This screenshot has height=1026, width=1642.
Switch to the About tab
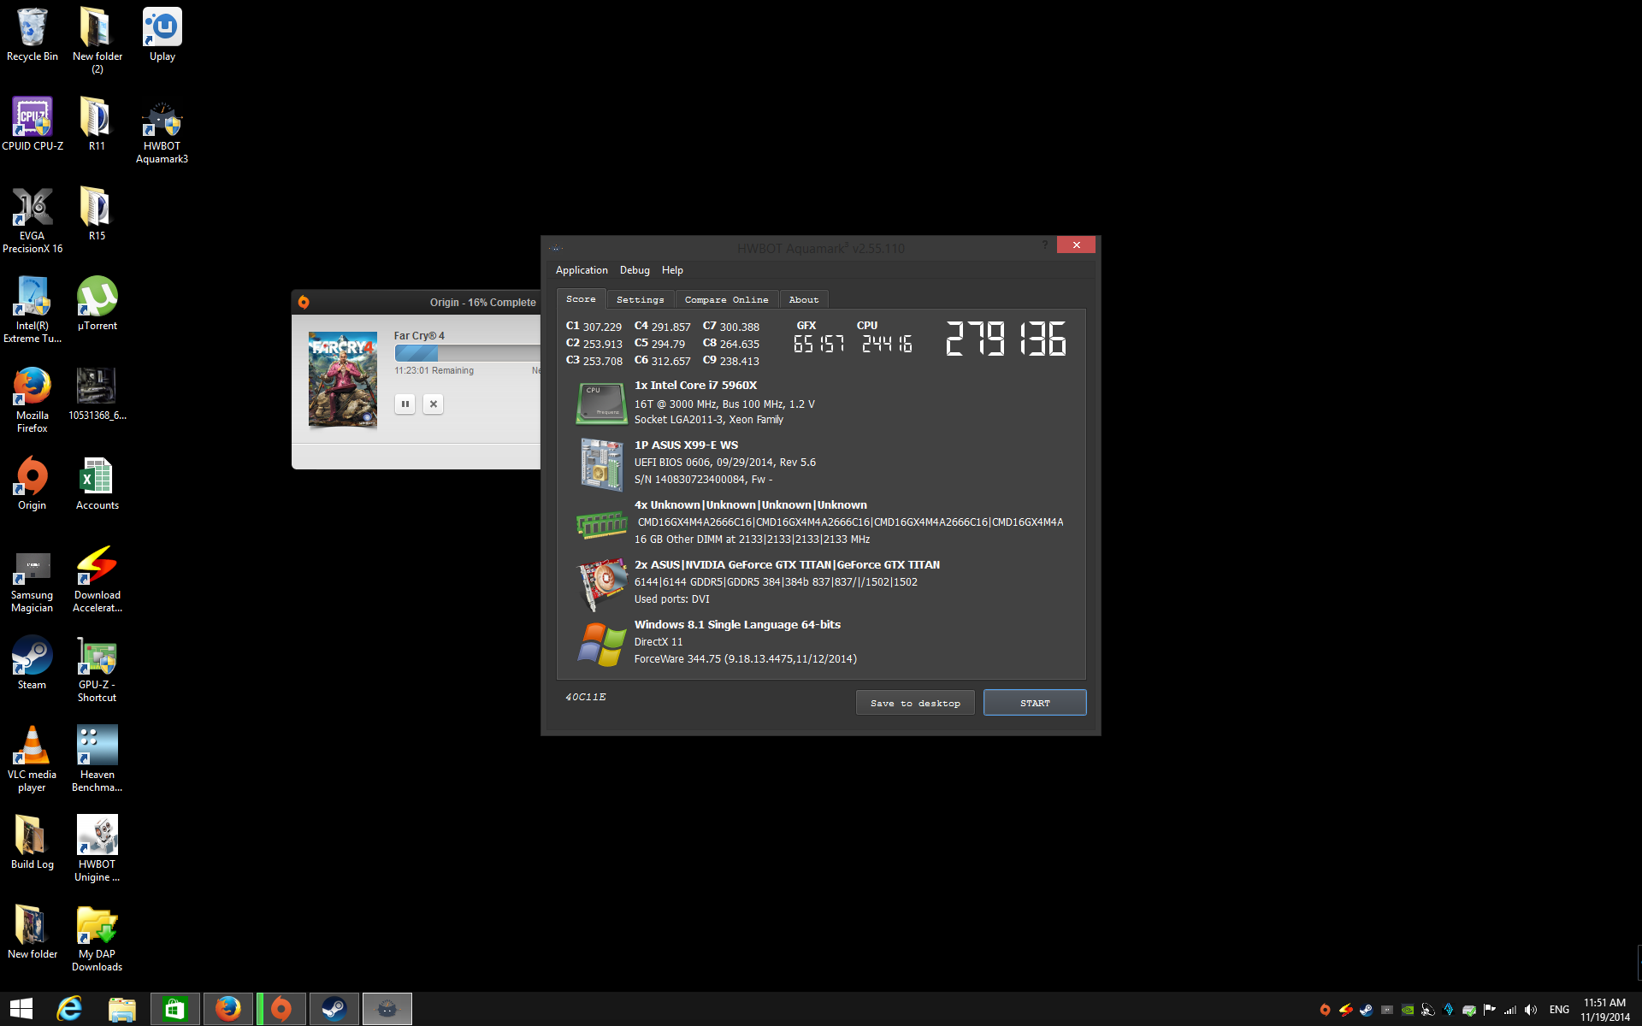(x=804, y=299)
